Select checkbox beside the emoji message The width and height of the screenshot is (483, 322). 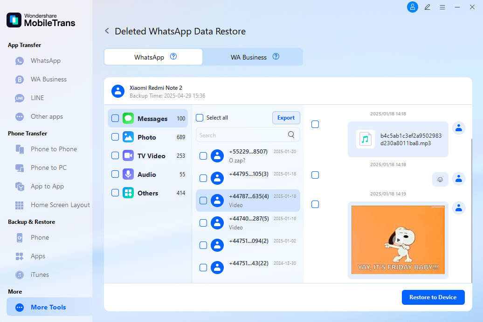pos(315,175)
